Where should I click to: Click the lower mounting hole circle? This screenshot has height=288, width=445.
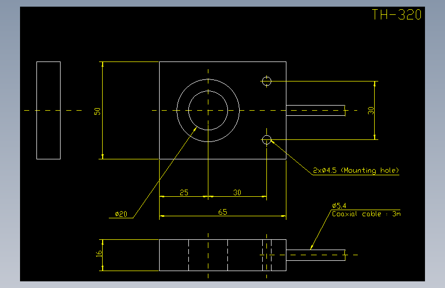pos(266,139)
